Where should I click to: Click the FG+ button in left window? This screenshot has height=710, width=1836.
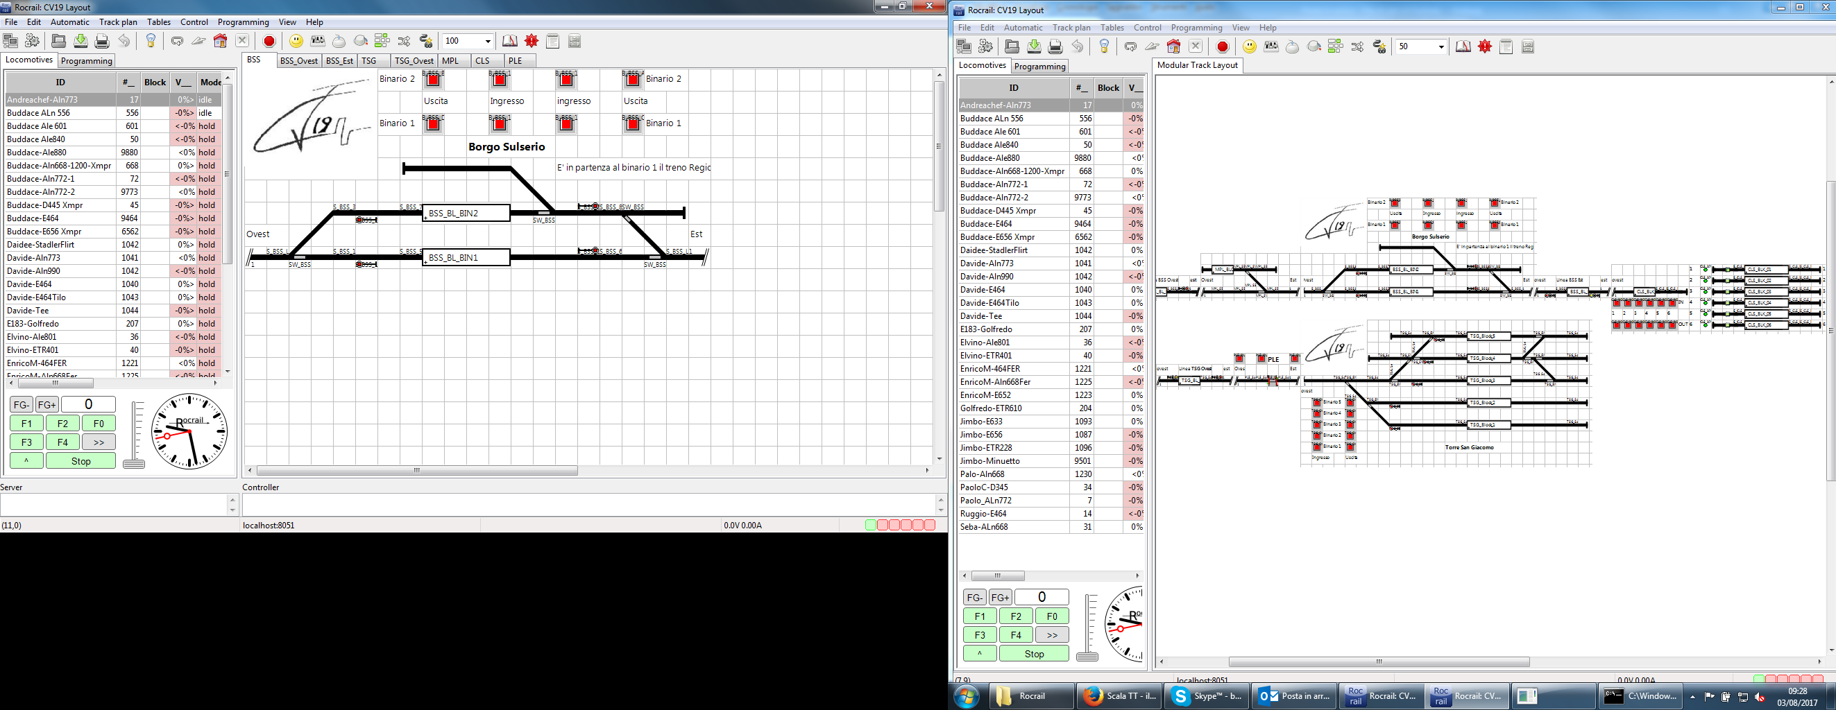47,404
